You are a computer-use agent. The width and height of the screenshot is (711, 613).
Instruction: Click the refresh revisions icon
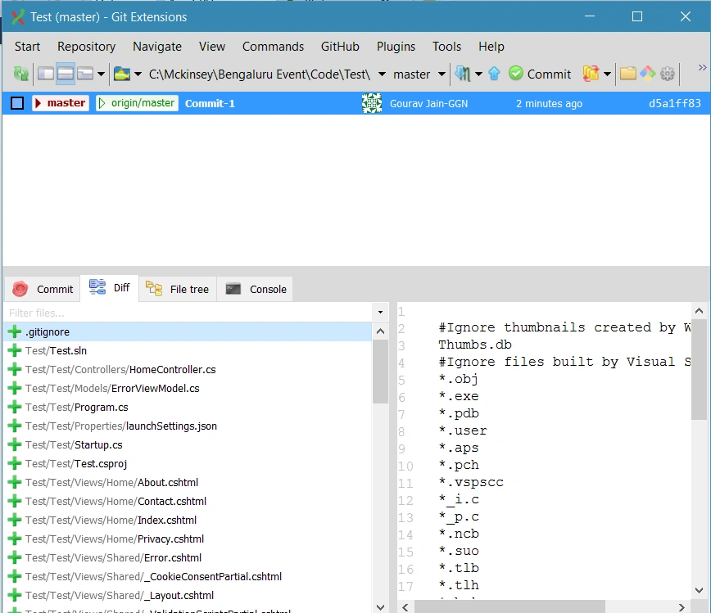20,74
